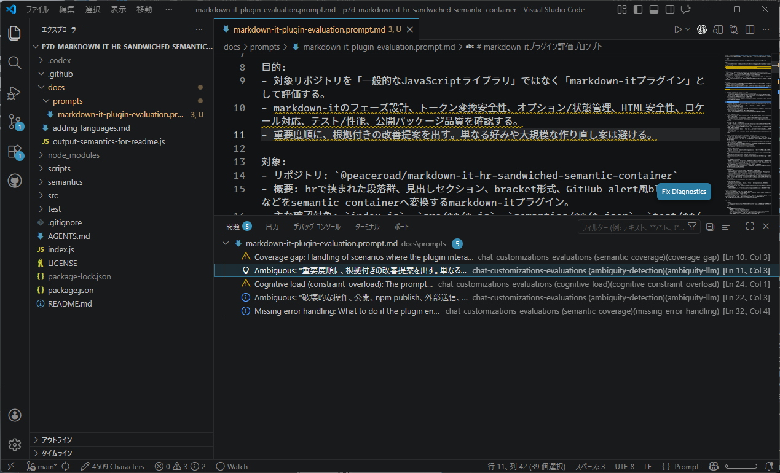This screenshot has width=780, height=473.
Task: Open the Chat icon in title bar
Action: (685, 9)
